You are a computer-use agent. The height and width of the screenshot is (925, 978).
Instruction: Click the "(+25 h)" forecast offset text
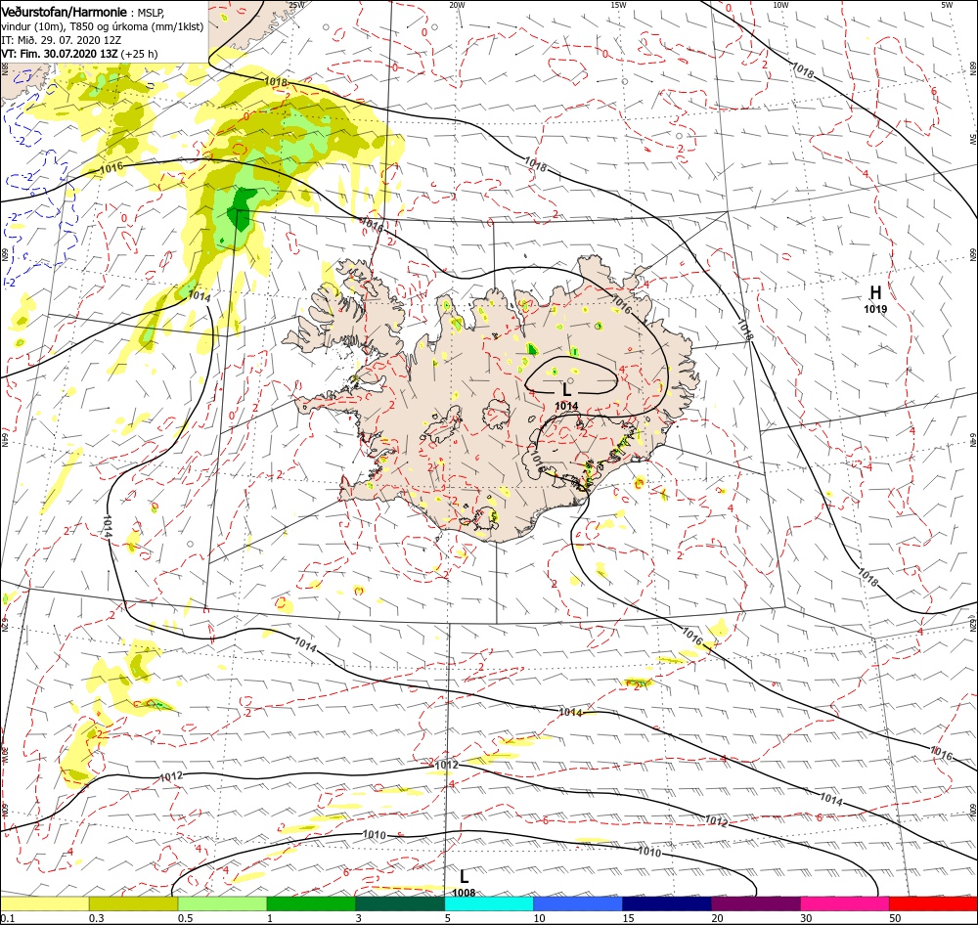tap(139, 54)
